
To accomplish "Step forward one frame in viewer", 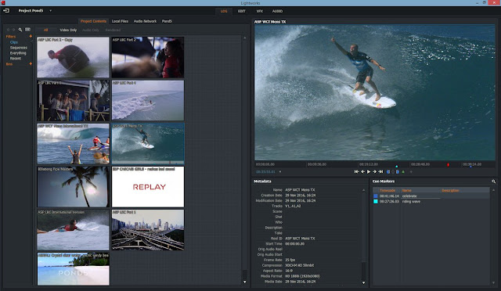I will (x=374, y=172).
